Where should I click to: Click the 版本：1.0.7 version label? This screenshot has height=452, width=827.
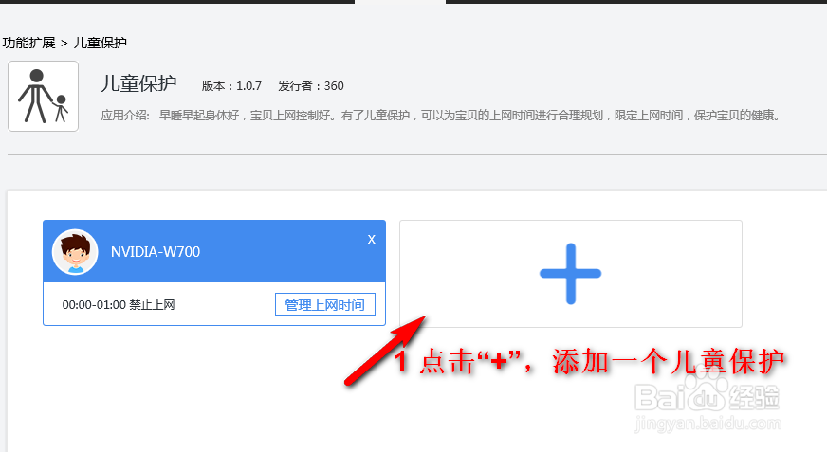click(x=231, y=86)
